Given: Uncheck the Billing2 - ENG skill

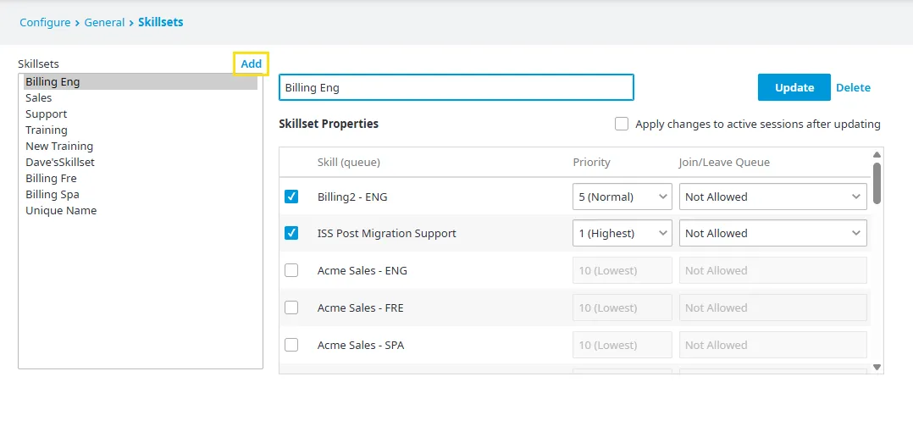Looking at the screenshot, I should 291,197.
